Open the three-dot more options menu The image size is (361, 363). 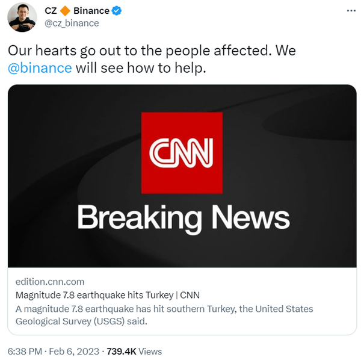tap(351, 11)
